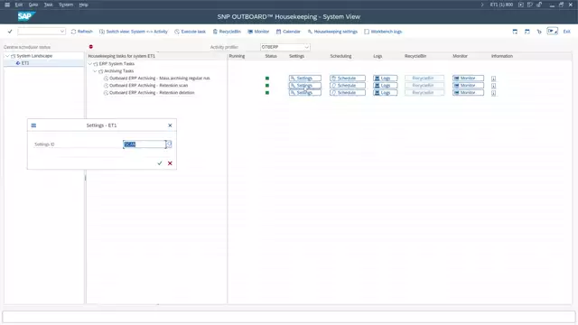Image resolution: width=578 pixels, height=325 pixels.
Task: Open Logs for Retention deletion
Action: coord(386,93)
